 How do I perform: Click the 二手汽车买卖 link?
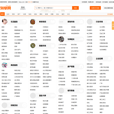point(62,45)
